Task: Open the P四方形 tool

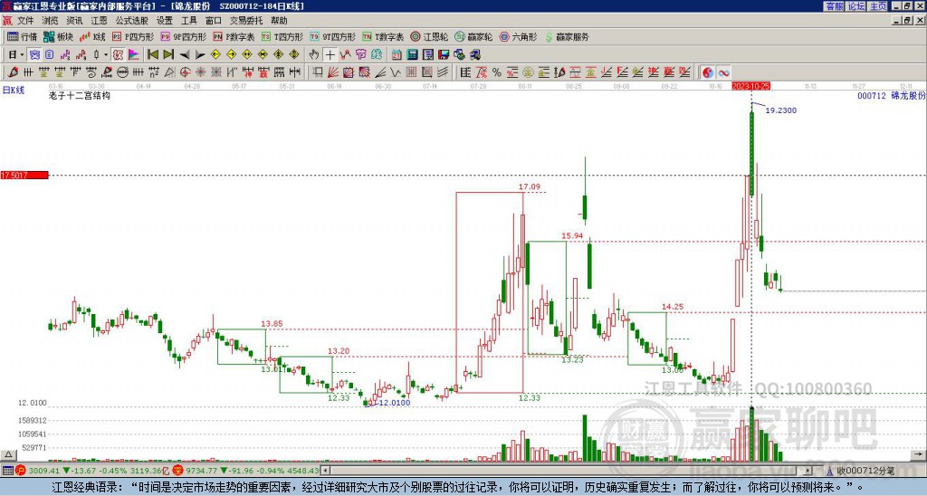Action: [x=134, y=36]
